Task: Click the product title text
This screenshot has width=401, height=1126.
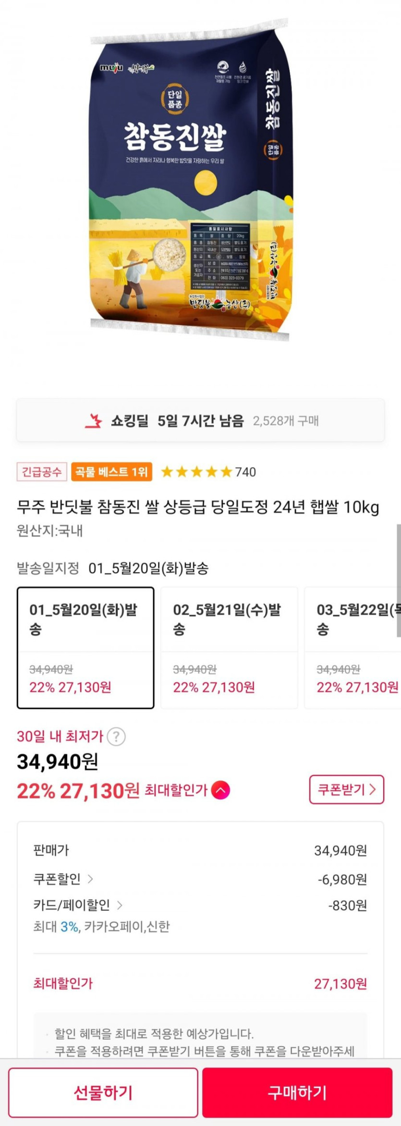Action: [x=198, y=507]
